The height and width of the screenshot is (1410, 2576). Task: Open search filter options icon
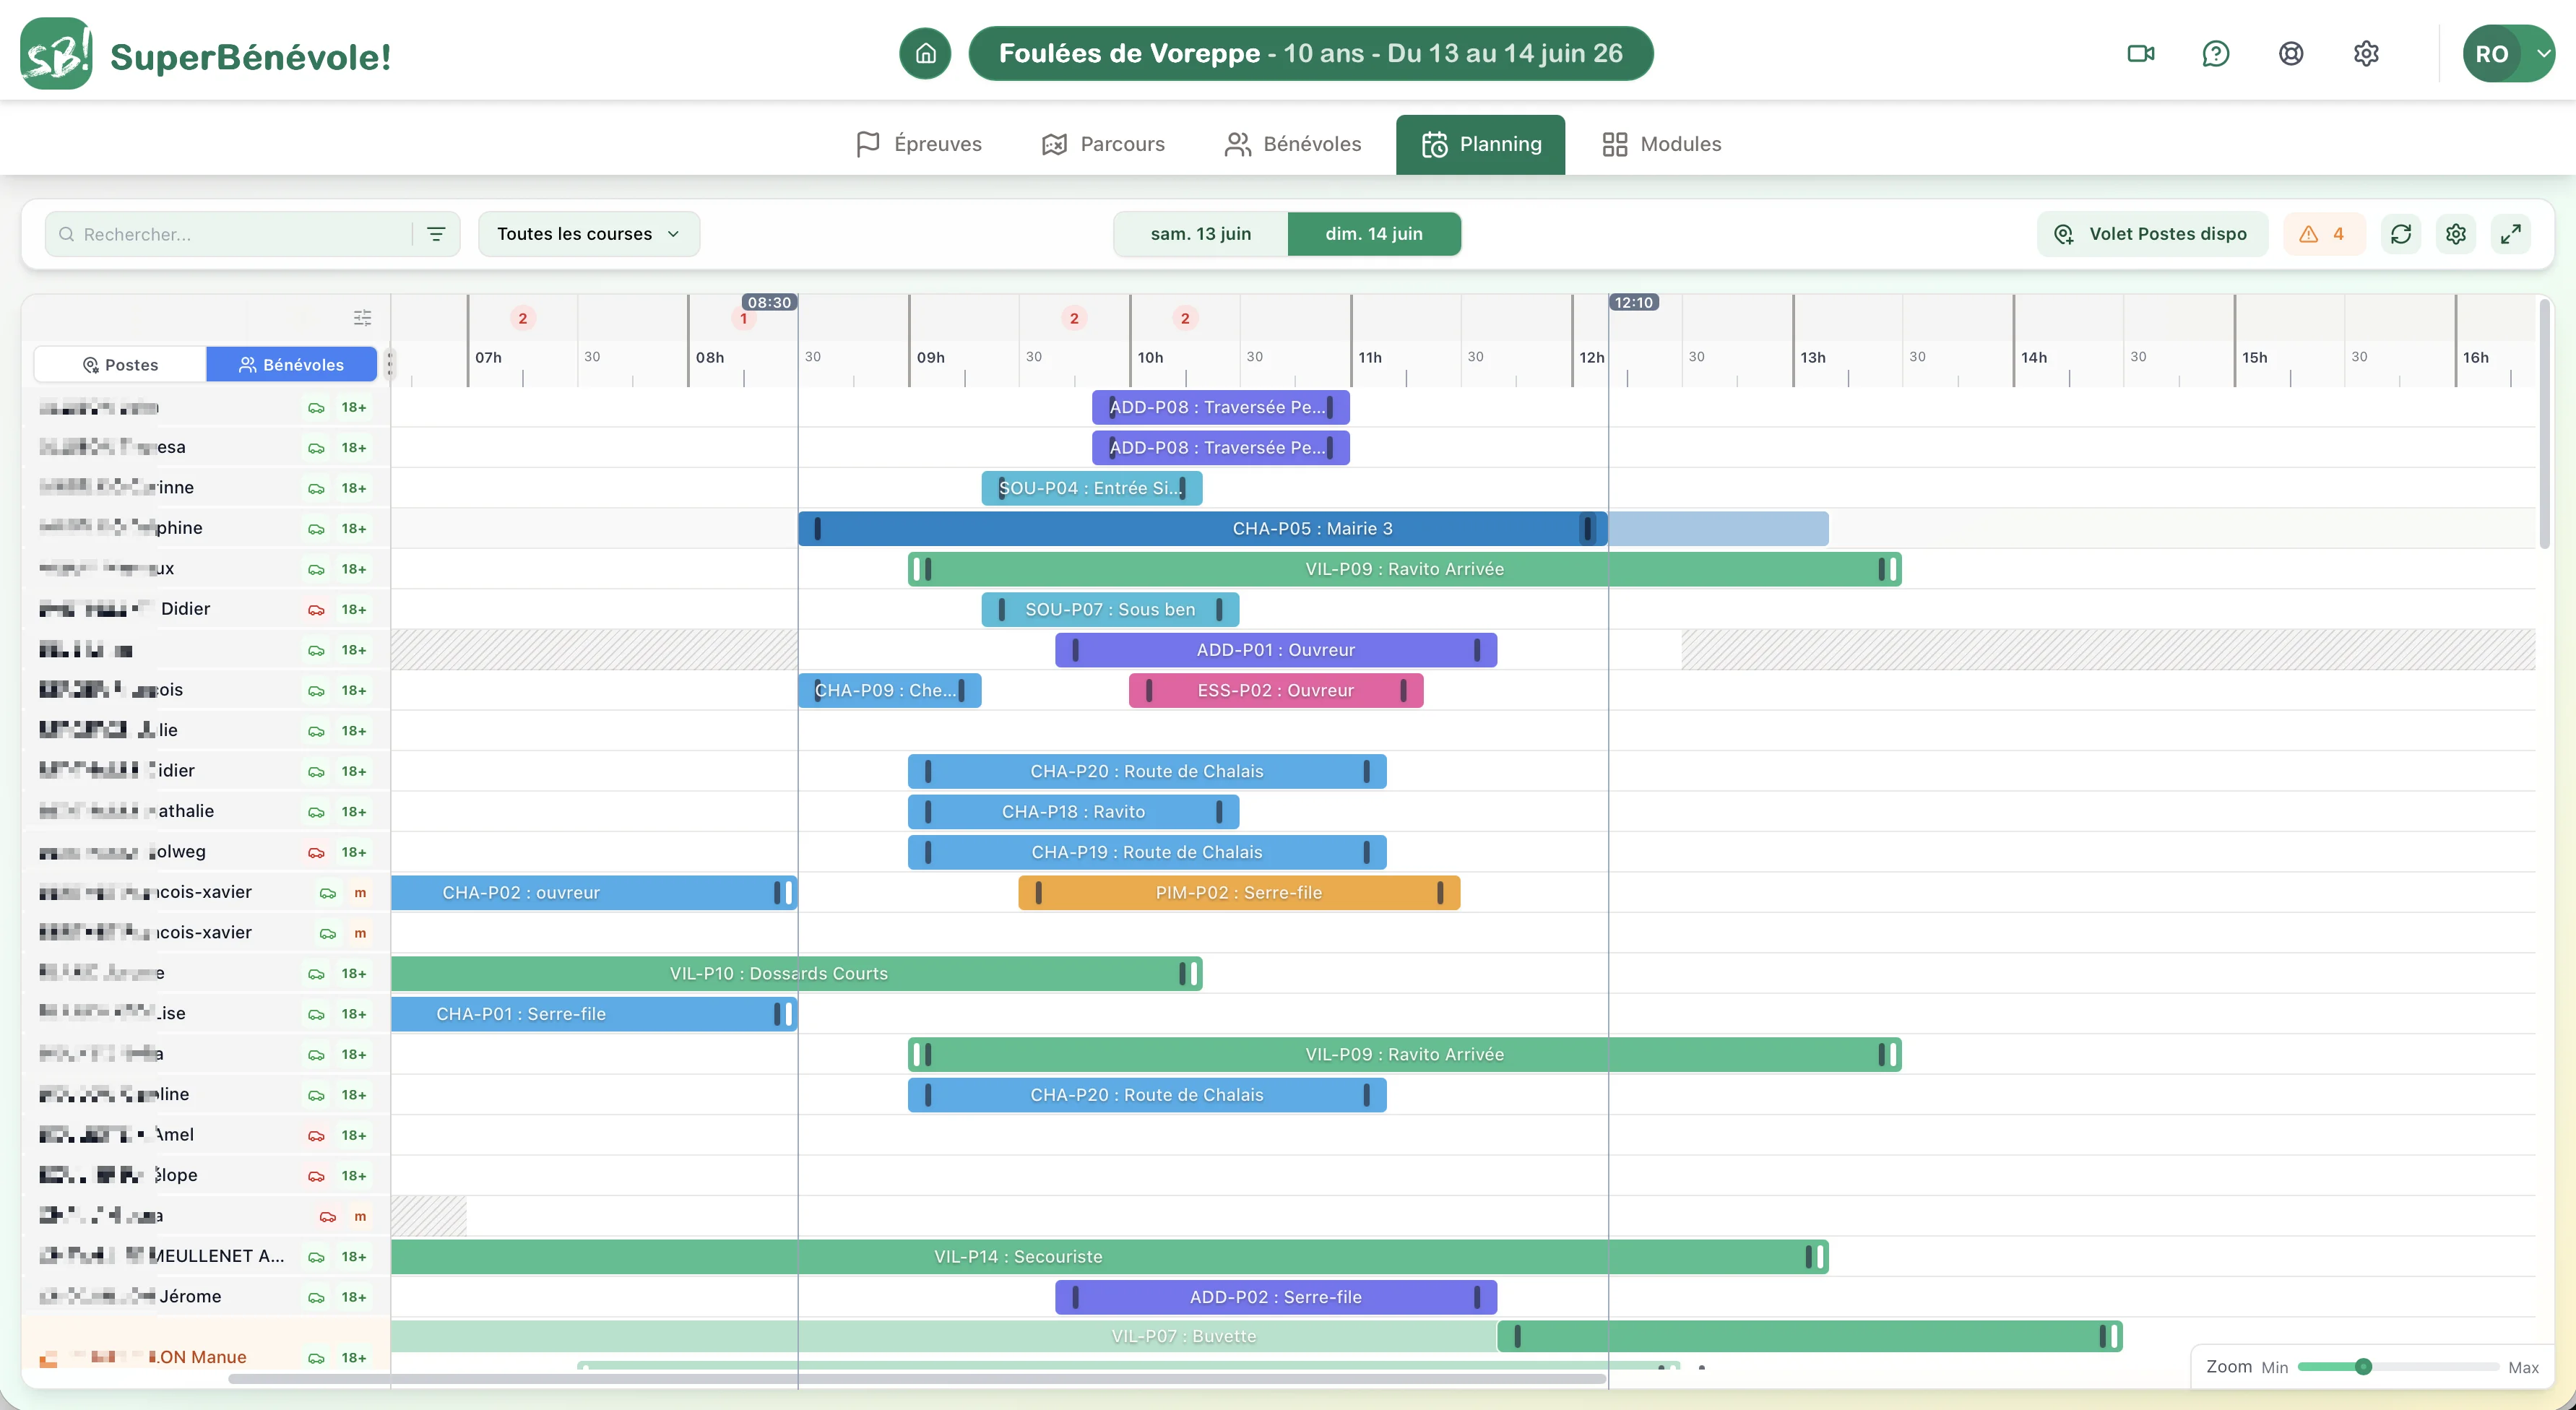pos(436,234)
